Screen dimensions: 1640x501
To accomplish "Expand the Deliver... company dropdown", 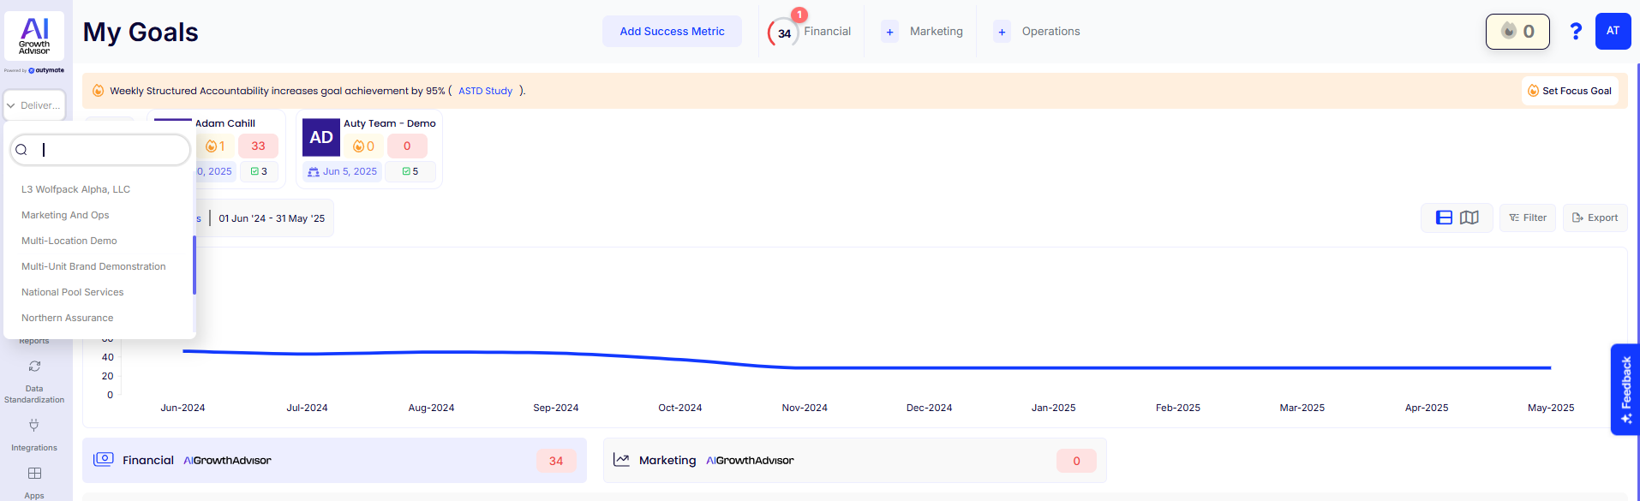I will (x=34, y=105).
